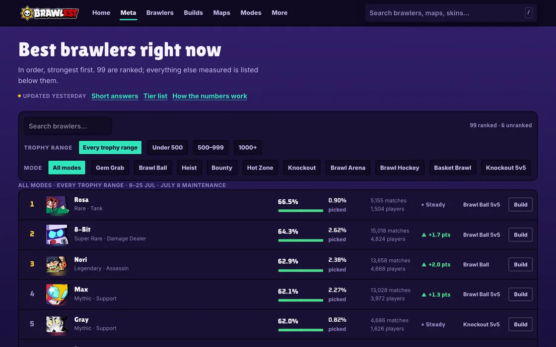
Task: Filter by Brawl Ball mode
Action: [153, 168]
